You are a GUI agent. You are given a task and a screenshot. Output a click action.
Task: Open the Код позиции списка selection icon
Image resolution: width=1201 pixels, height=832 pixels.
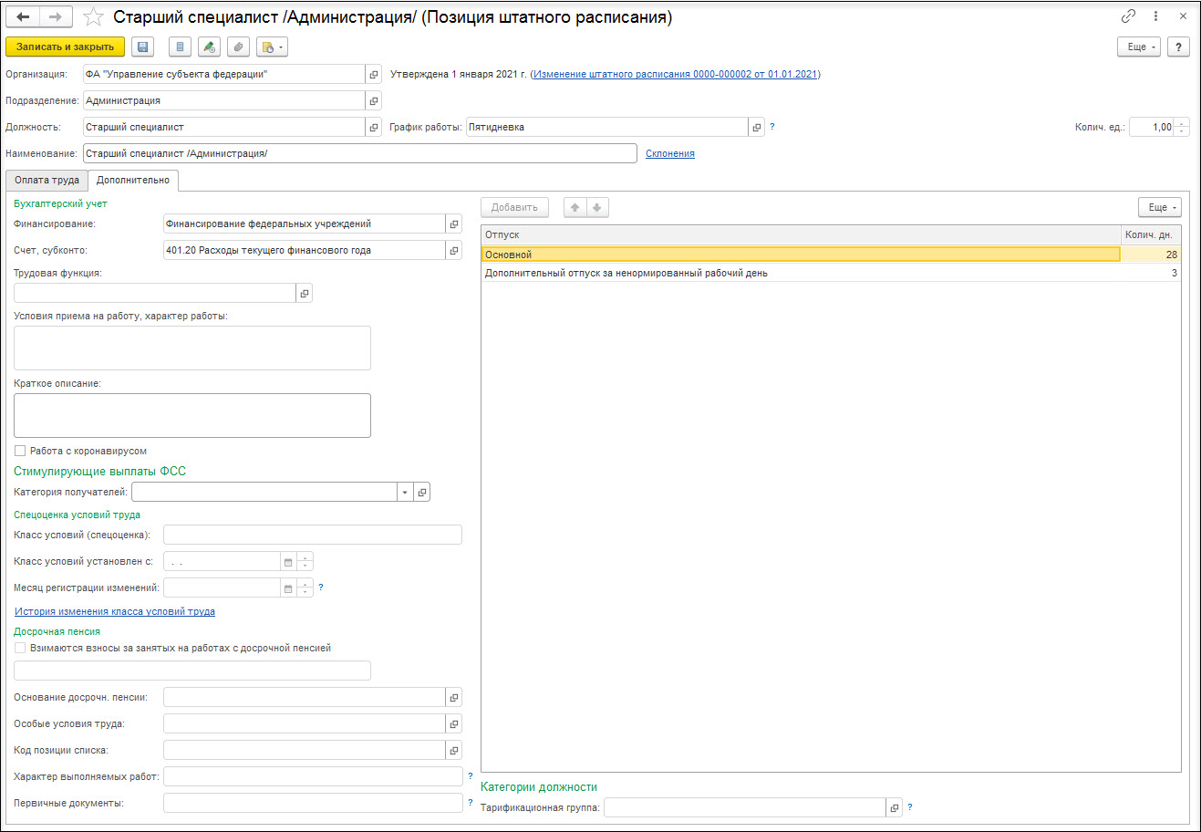(453, 750)
